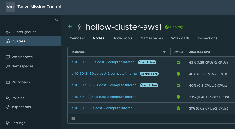This screenshot has height=129, width=235.
Task: Open node ip-10-60-1-225.us-east-2.compute.internal
Action: pyautogui.click(x=104, y=97)
